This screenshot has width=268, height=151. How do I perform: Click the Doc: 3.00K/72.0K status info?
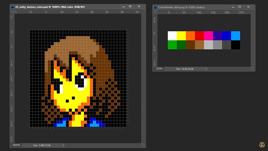[x=42, y=145]
